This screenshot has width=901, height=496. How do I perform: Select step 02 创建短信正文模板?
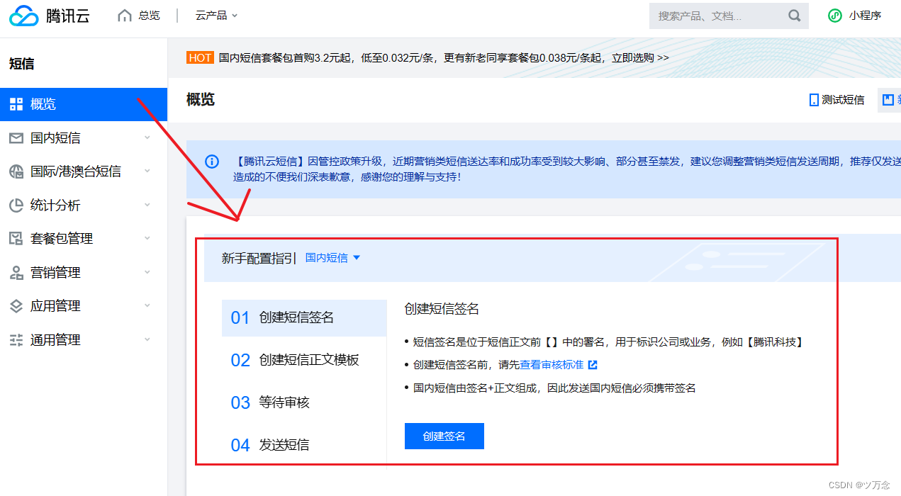304,360
